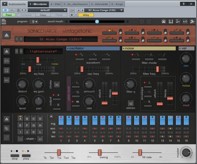
Task: Click the floppy disk save patch icon
Action: [x=7, y=70]
